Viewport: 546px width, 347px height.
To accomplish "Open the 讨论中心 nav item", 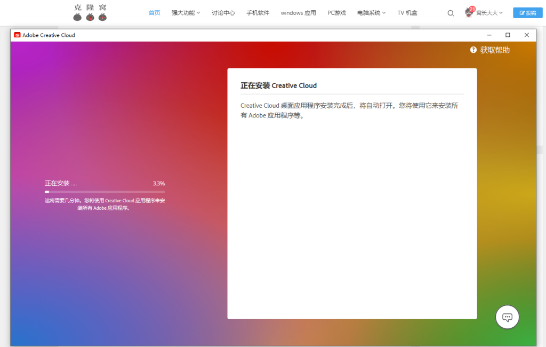I will pos(223,13).
